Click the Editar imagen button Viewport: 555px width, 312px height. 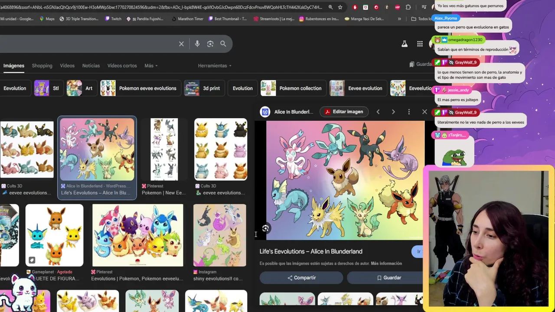pyautogui.click(x=344, y=112)
